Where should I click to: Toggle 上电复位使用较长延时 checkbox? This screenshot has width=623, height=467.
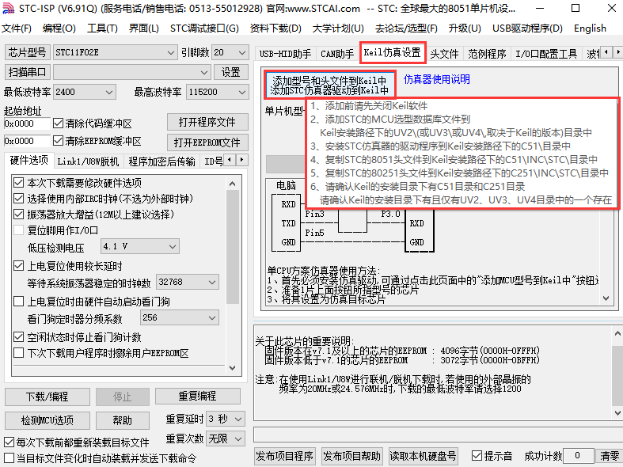(19, 266)
